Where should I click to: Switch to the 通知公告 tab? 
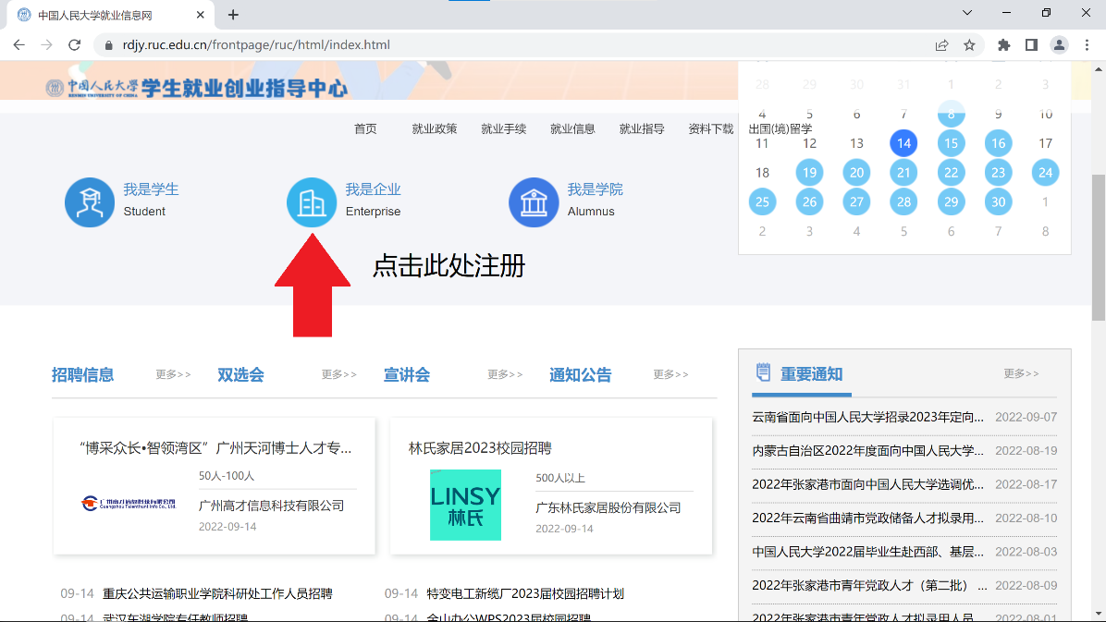click(x=580, y=374)
